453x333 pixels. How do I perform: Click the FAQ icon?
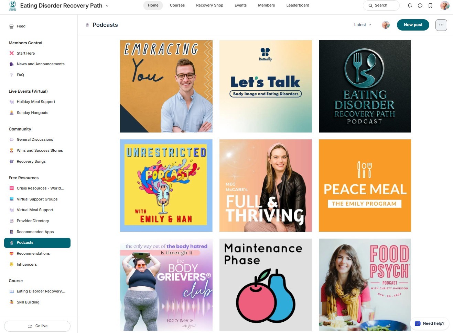11,75
